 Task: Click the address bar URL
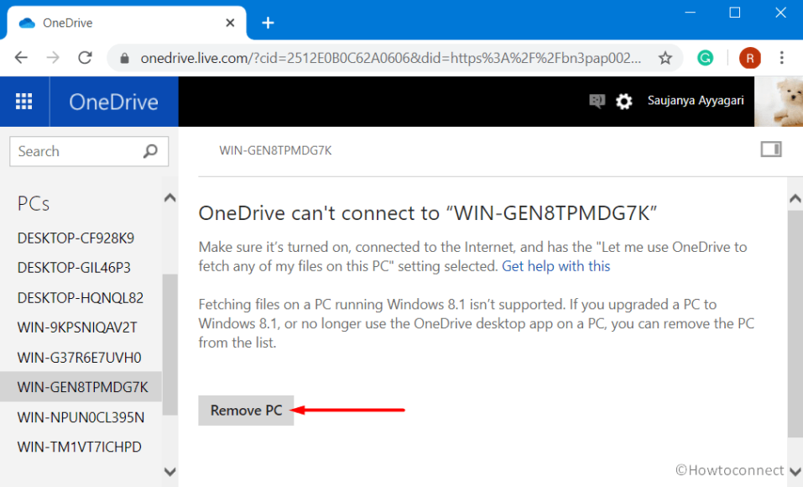[x=390, y=58]
